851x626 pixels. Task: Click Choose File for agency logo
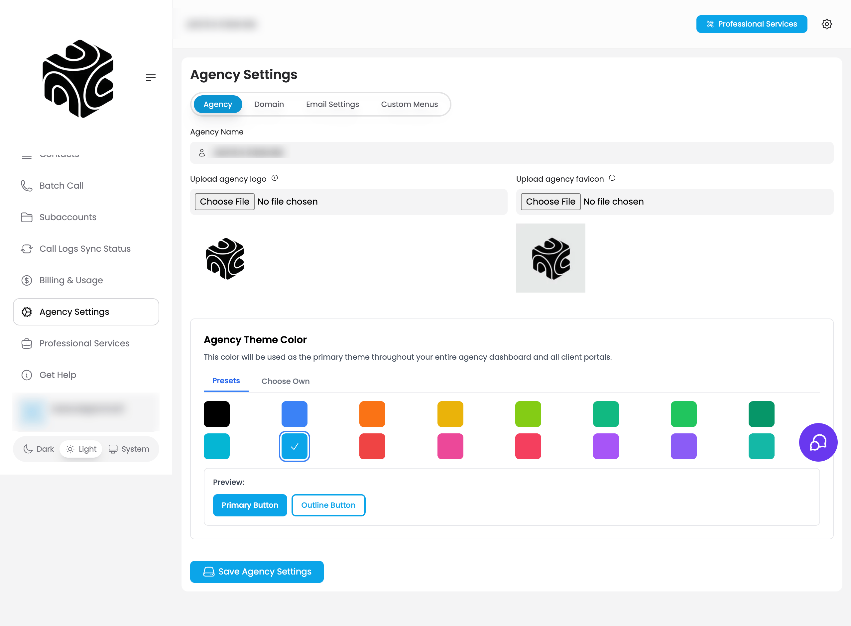pyautogui.click(x=224, y=202)
